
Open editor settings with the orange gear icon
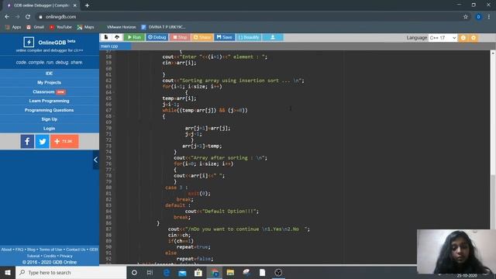coord(474,38)
